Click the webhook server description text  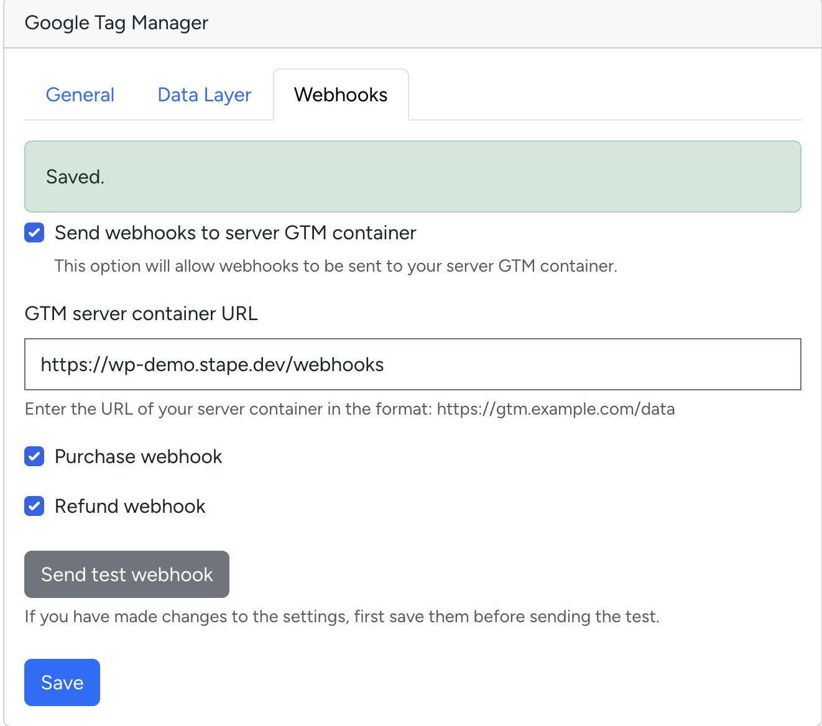336,266
